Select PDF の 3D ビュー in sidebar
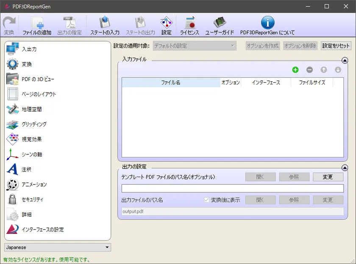Screen dimensions: 356x264 38,79
